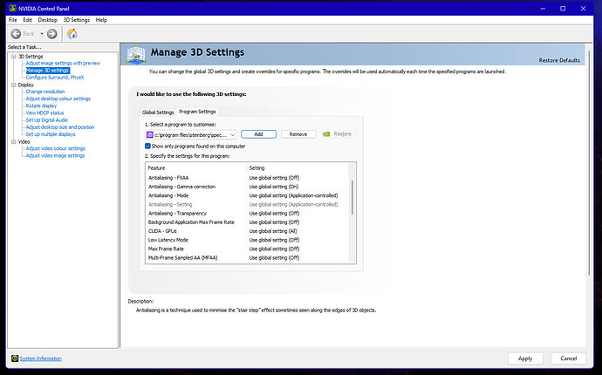Open the Back history dropdown arrow
Screen dimensions: 602x375
coord(42,34)
